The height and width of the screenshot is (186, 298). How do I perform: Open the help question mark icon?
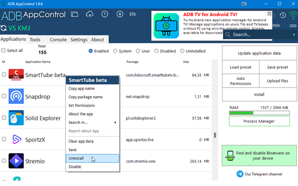(x=105, y=14)
